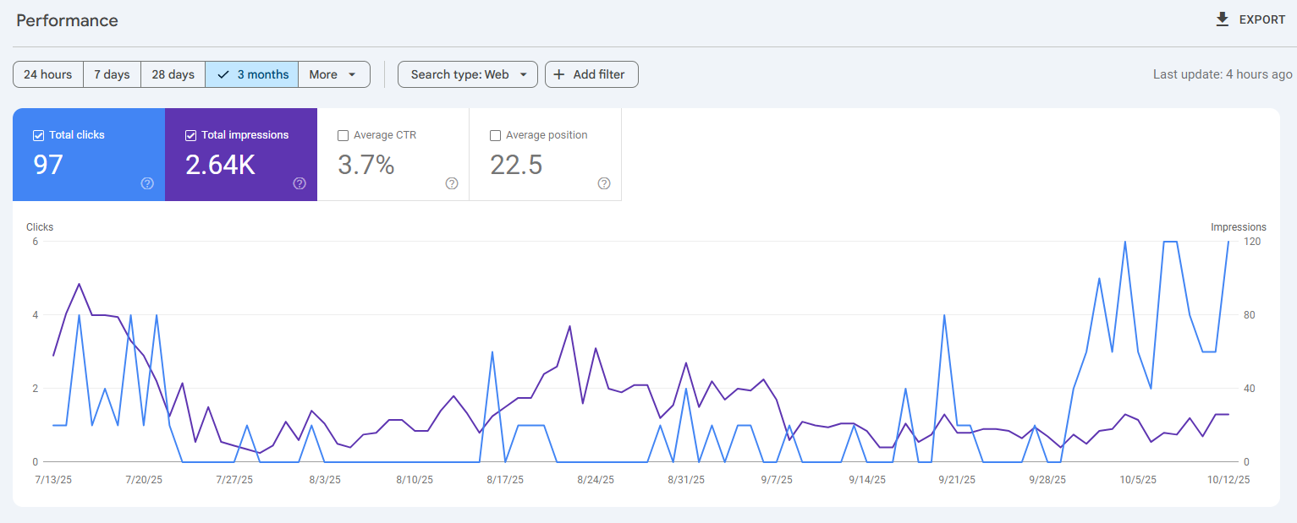Open the Search type: Web dropdown
Screen dimensions: 1297x523
pyautogui.click(x=468, y=74)
